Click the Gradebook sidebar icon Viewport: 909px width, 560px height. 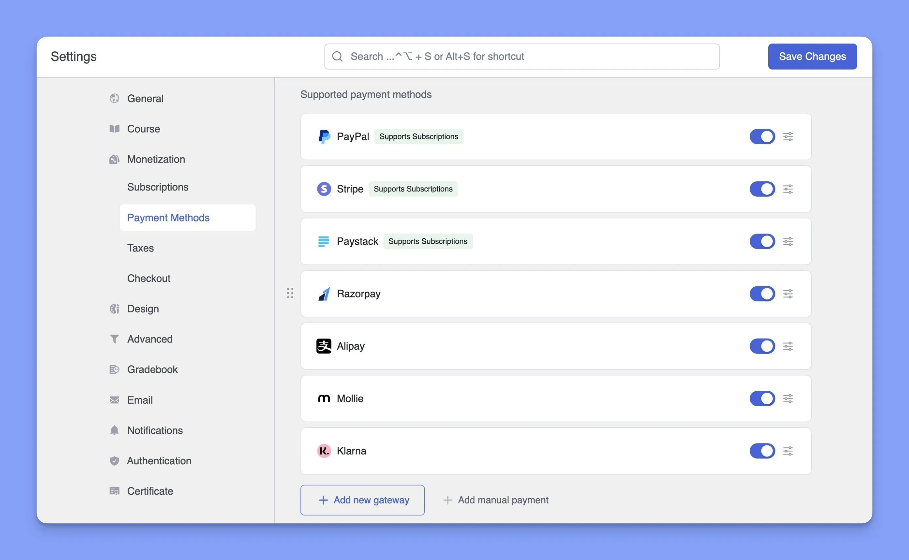coord(114,370)
